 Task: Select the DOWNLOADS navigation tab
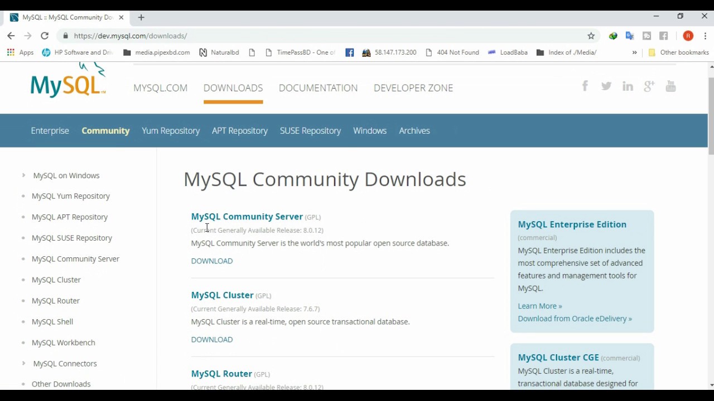click(x=233, y=88)
